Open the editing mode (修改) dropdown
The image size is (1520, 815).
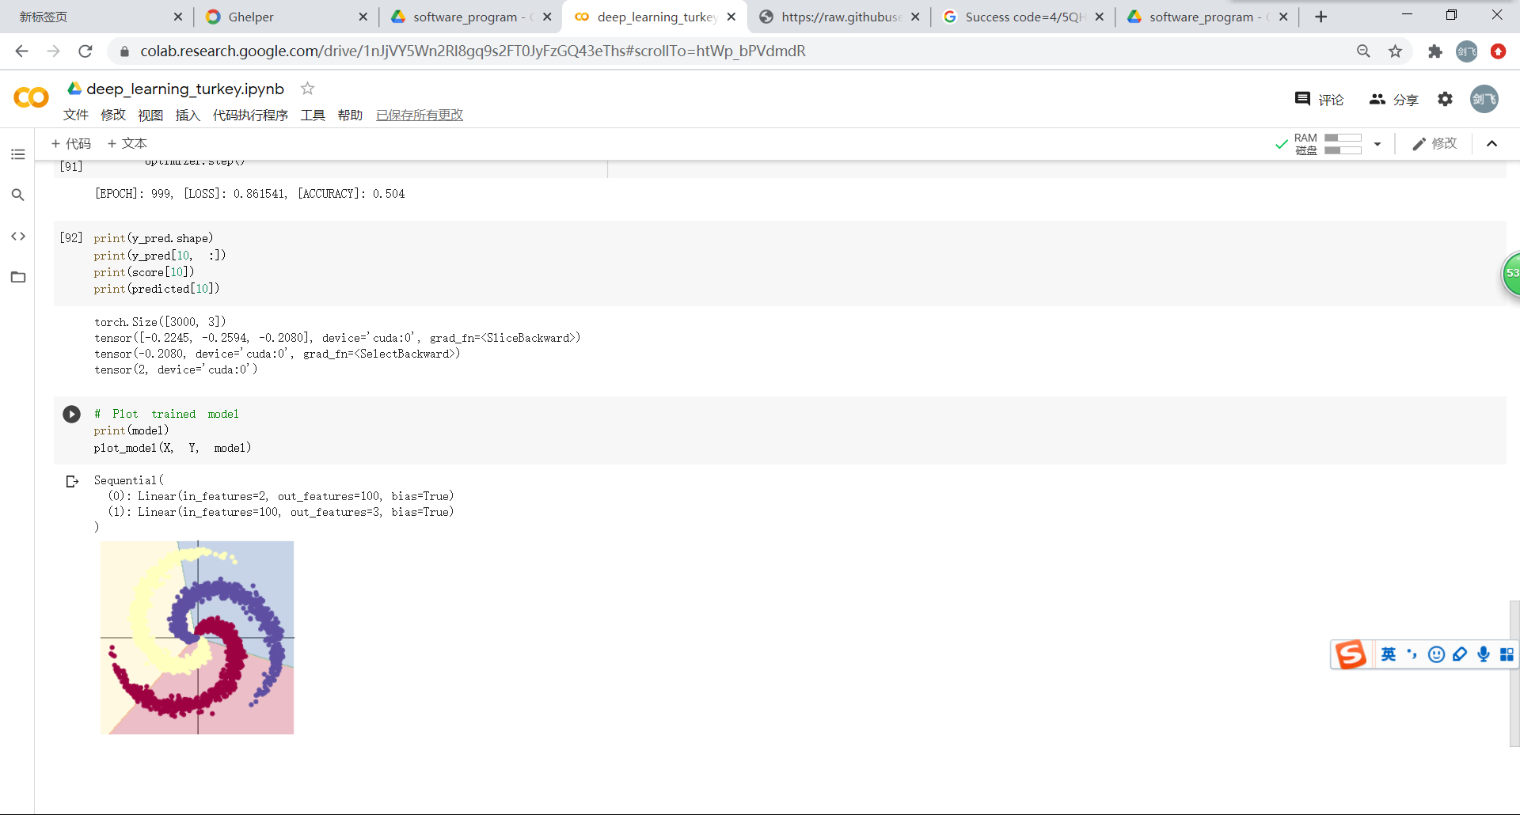pos(1434,143)
